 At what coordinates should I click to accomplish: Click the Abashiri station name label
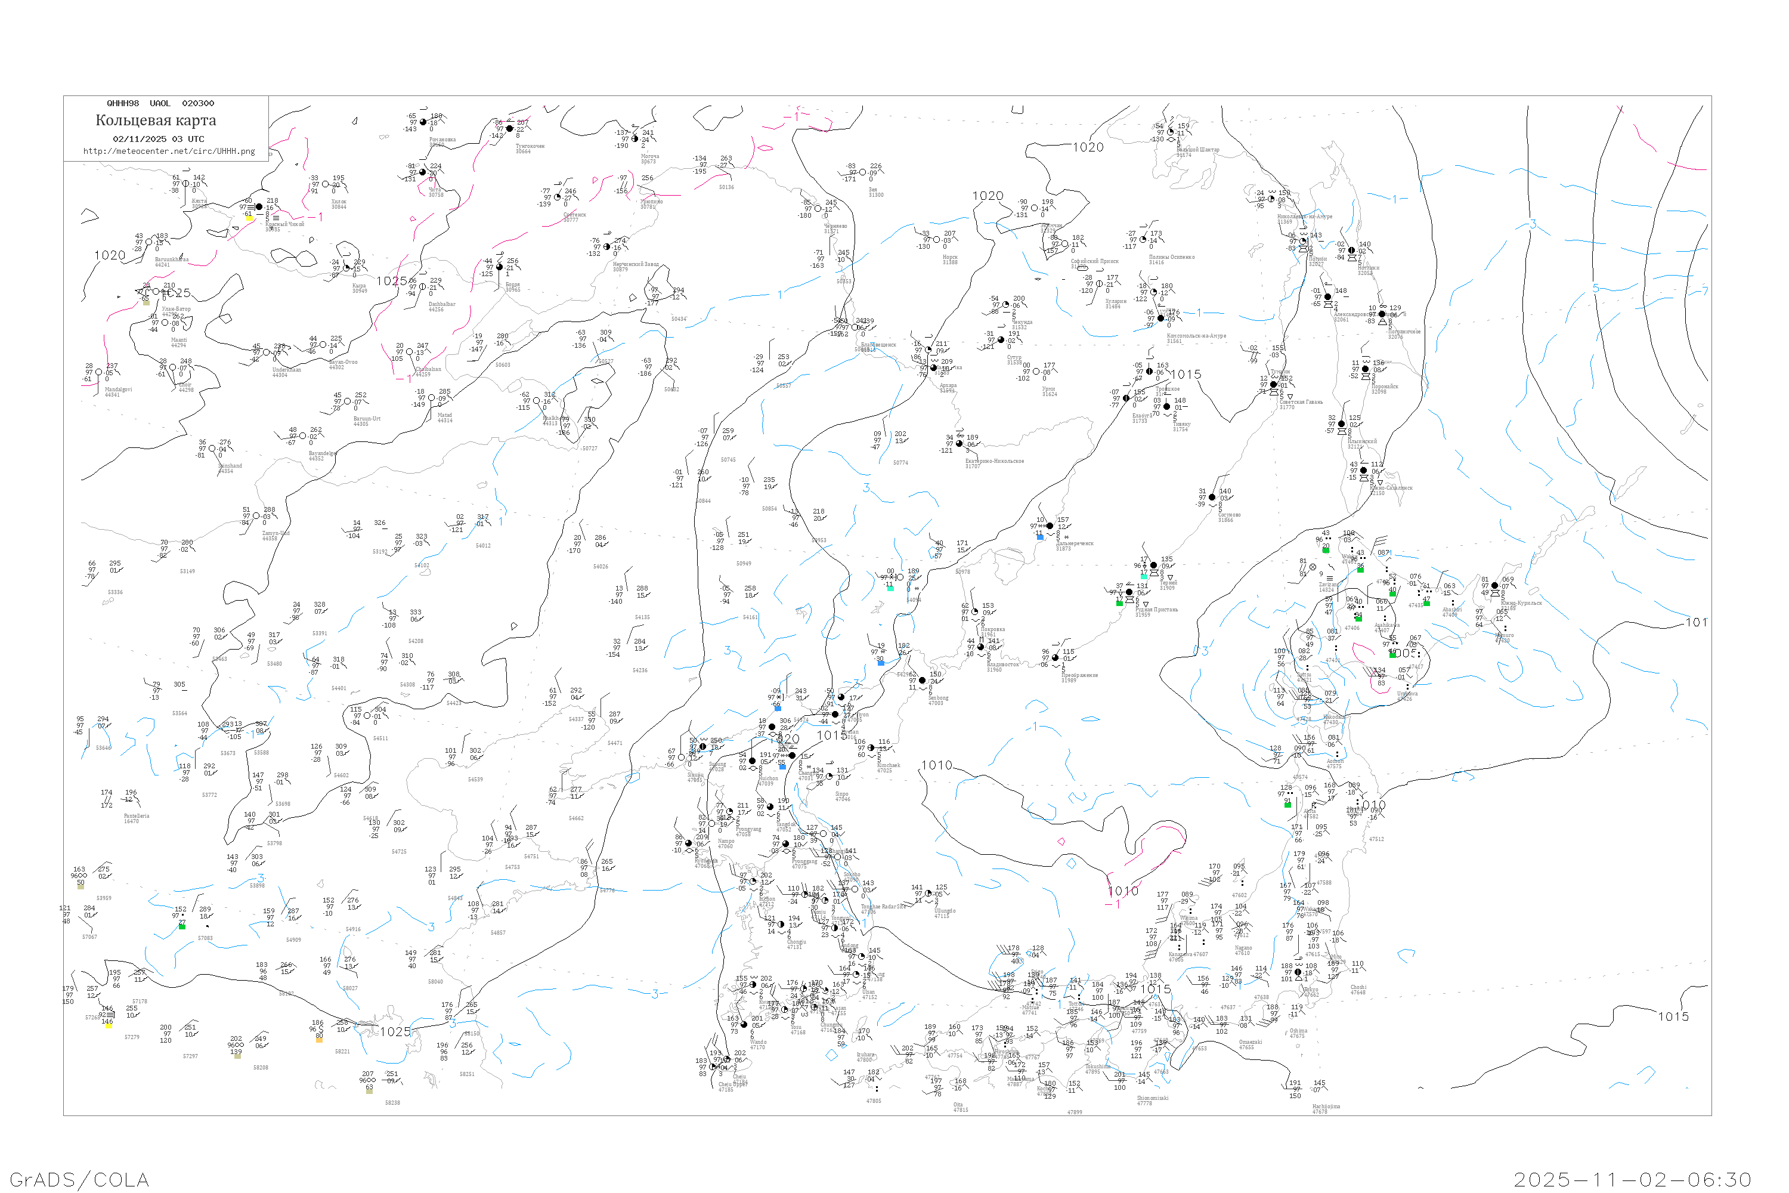pos(1451,610)
